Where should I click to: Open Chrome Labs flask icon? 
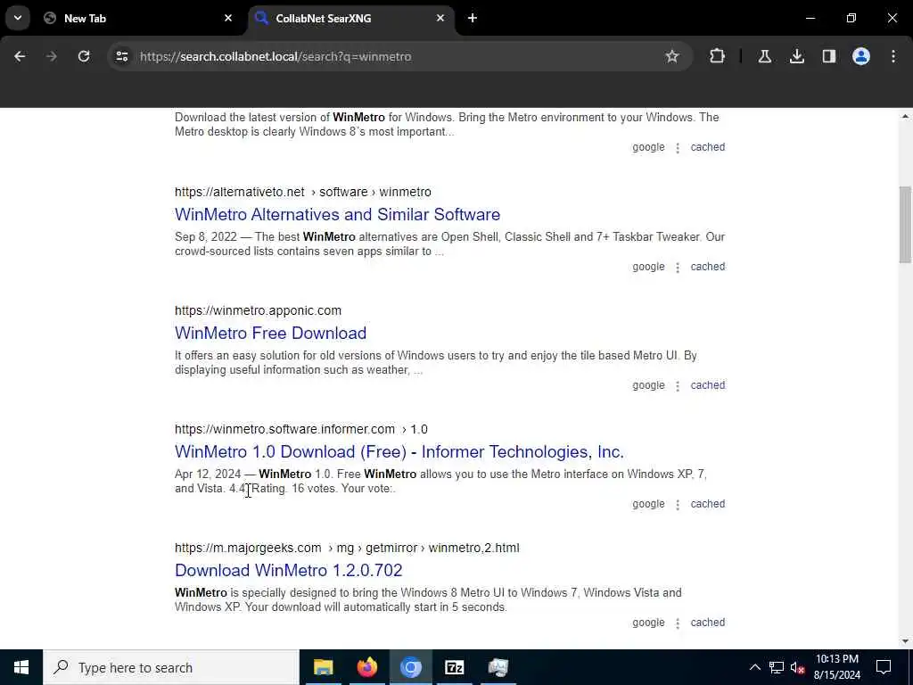tap(764, 56)
